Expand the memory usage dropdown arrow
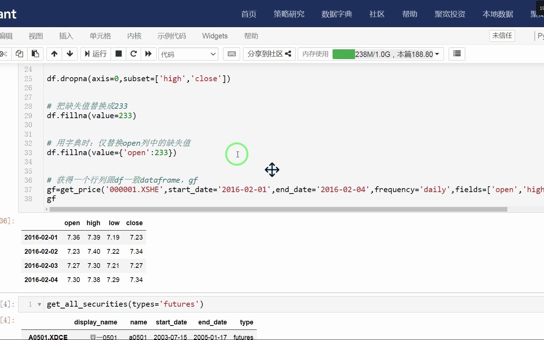 (437, 54)
